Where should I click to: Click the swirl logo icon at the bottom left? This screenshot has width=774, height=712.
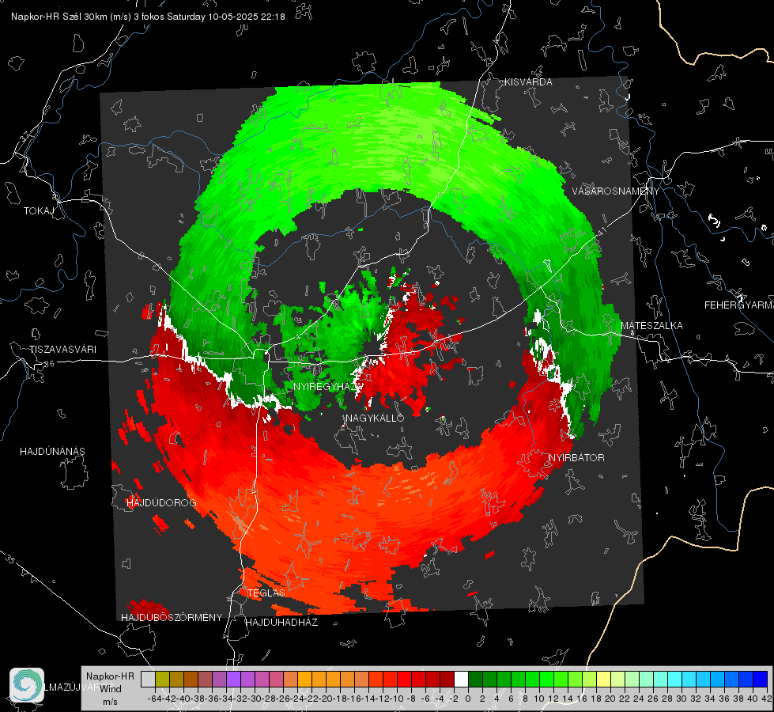click(27, 685)
